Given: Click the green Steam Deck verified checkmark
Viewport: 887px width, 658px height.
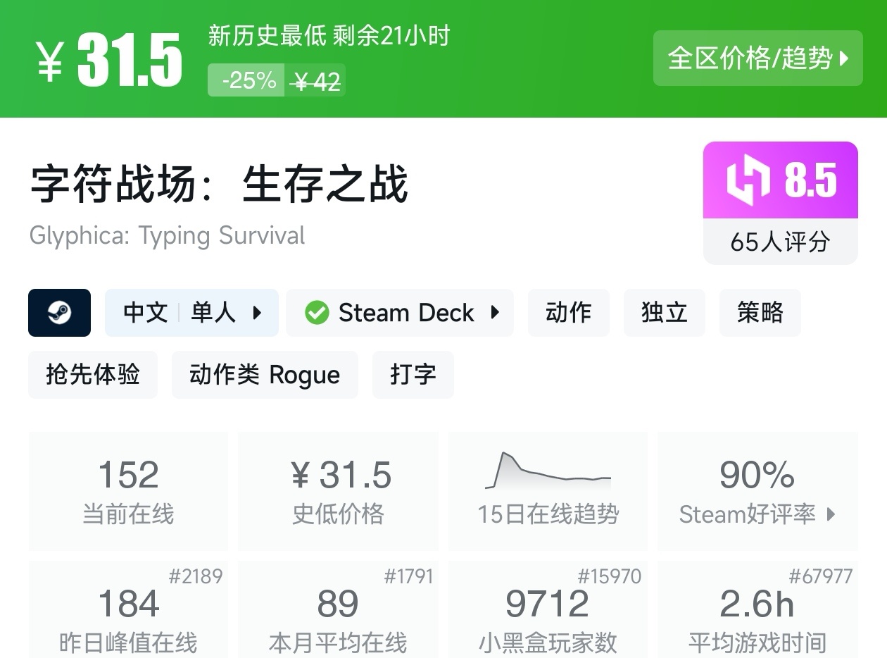Looking at the screenshot, I should 317,313.
